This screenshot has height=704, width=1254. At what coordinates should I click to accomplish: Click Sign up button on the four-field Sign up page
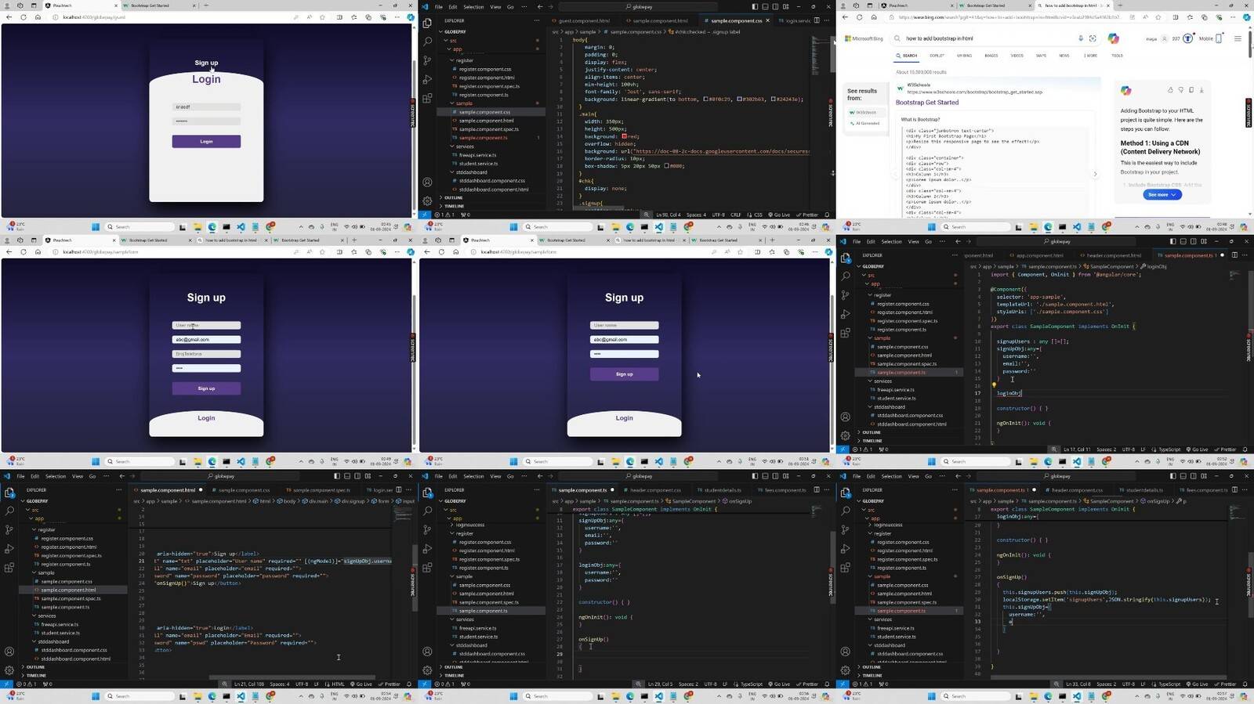tap(206, 388)
